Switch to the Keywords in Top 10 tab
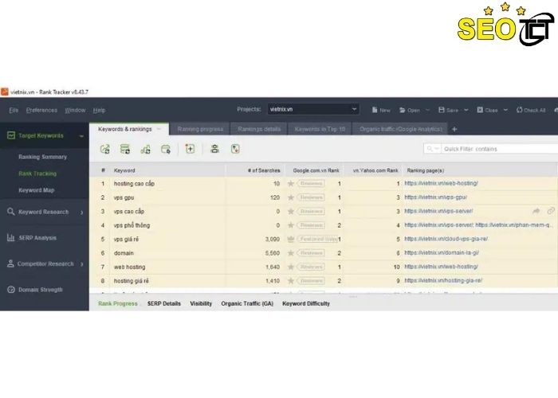 (320, 129)
